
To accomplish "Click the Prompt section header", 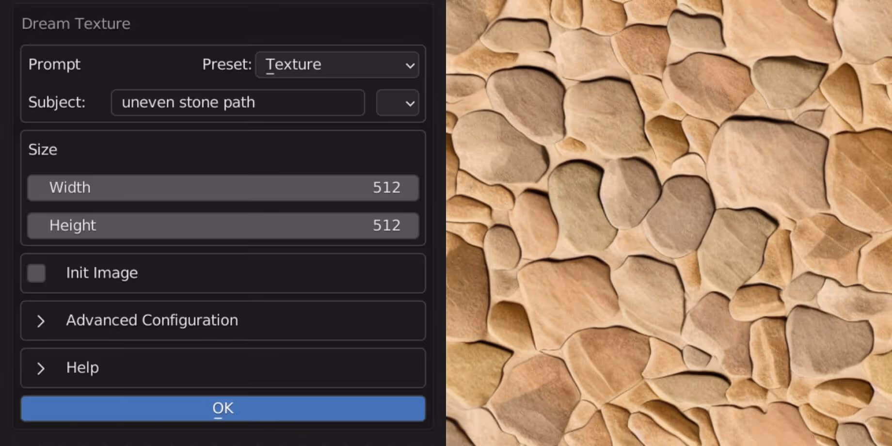I will [54, 64].
